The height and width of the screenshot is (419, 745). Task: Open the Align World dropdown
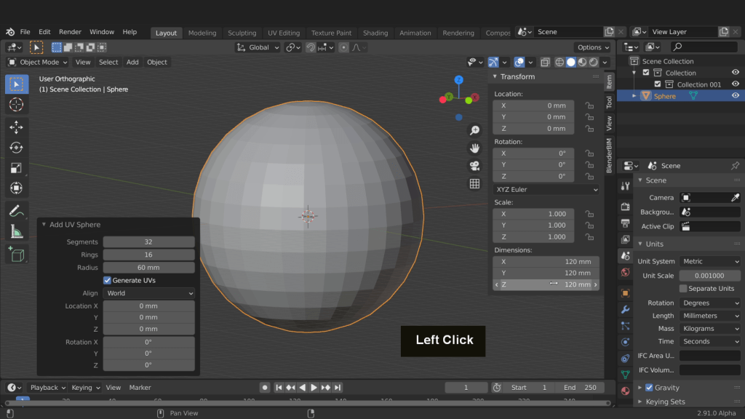[148, 293]
